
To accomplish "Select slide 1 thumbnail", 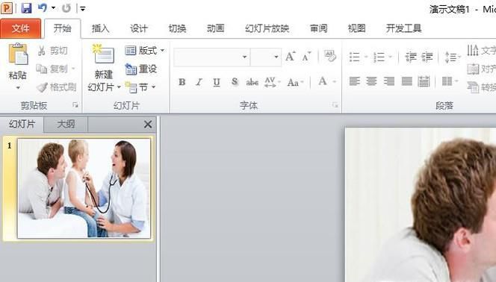I will [84, 188].
